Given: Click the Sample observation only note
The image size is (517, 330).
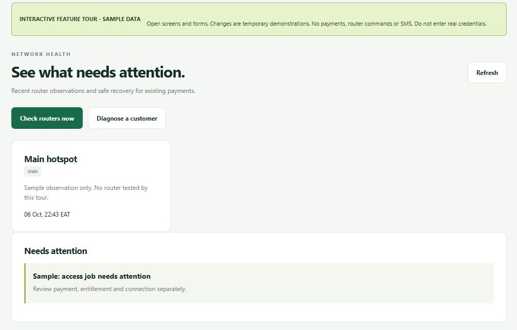Looking at the screenshot, I should (x=86, y=192).
